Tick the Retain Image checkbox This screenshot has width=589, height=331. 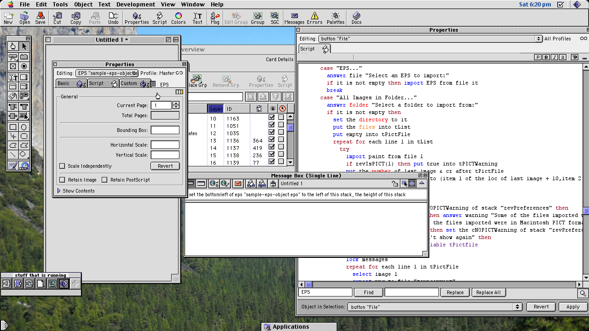(63, 180)
